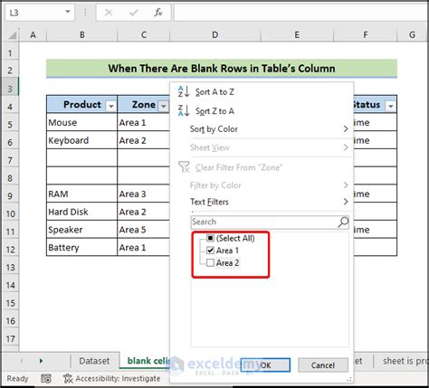Expand the Sort by Color submenu arrow
Image resolution: width=429 pixels, height=388 pixels.
coord(346,129)
